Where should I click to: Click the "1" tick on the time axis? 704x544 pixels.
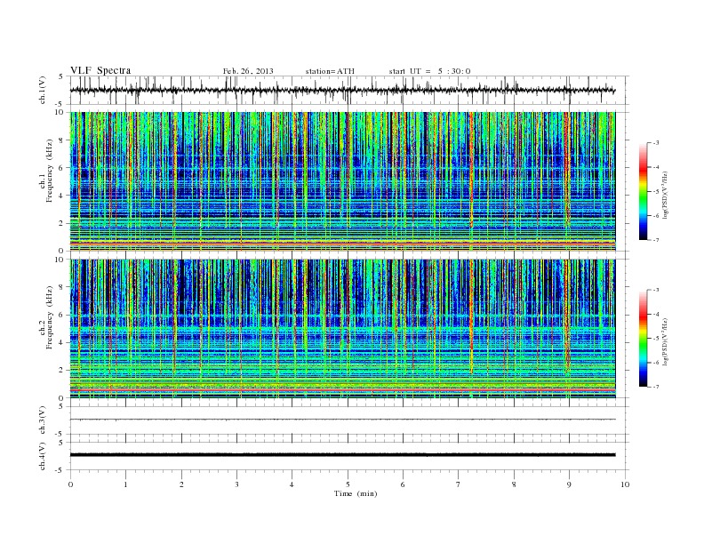(125, 484)
